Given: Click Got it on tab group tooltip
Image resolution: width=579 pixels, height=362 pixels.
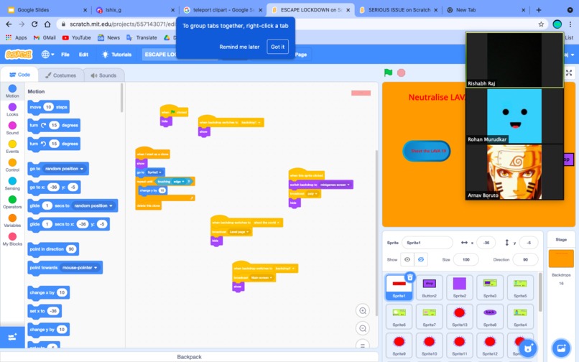Looking at the screenshot, I should 277,47.
